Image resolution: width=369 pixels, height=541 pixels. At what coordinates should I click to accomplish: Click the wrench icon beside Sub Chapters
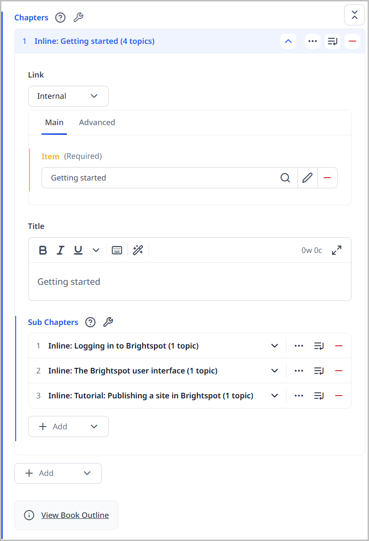[x=108, y=322]
